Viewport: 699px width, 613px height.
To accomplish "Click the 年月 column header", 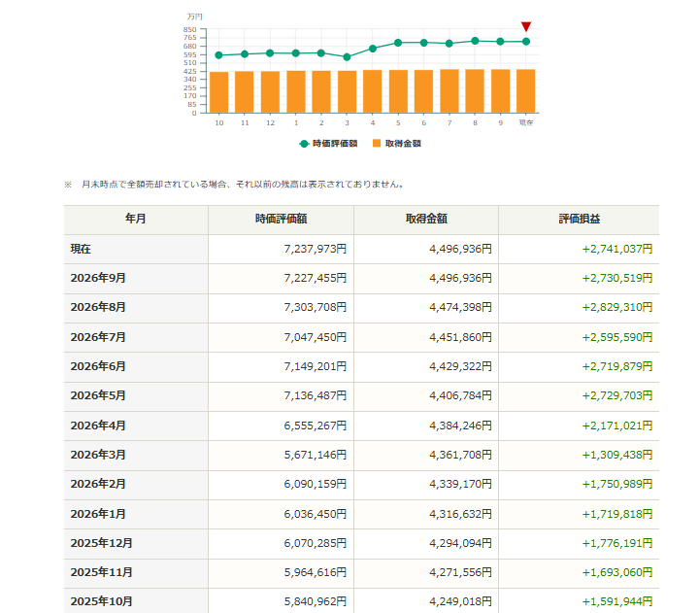I will coord(136,219).
